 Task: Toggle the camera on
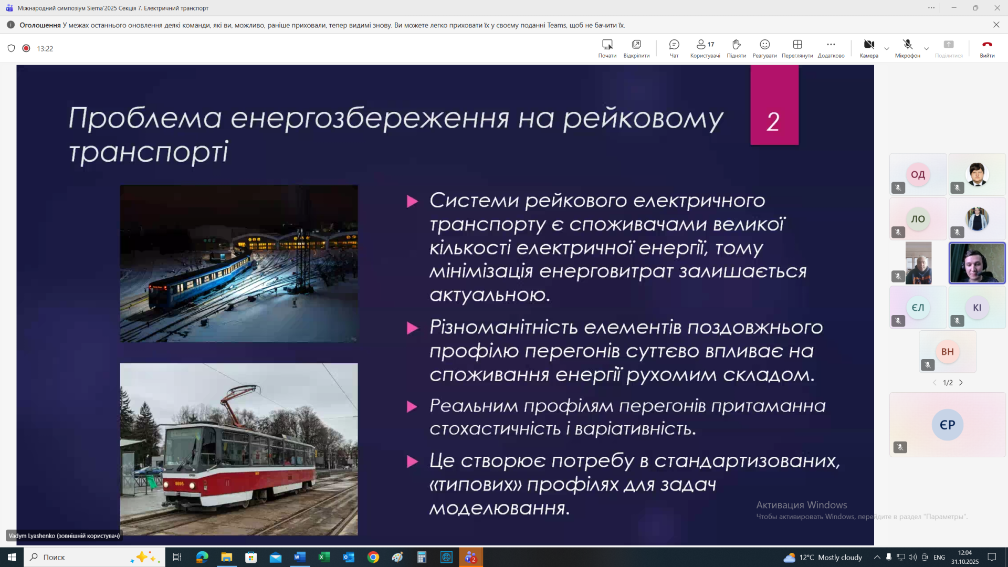[869, 48]
